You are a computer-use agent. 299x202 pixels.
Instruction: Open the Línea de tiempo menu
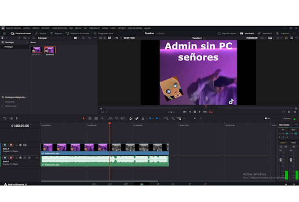[x=59, y=28]
